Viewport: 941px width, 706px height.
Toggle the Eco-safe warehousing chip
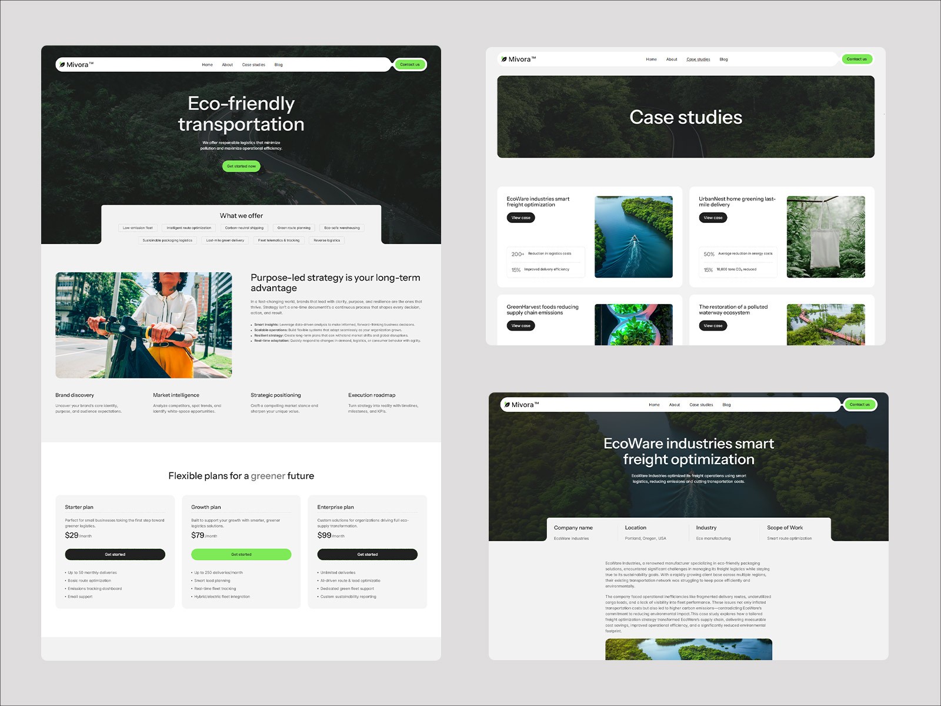(x=343, y=228)
